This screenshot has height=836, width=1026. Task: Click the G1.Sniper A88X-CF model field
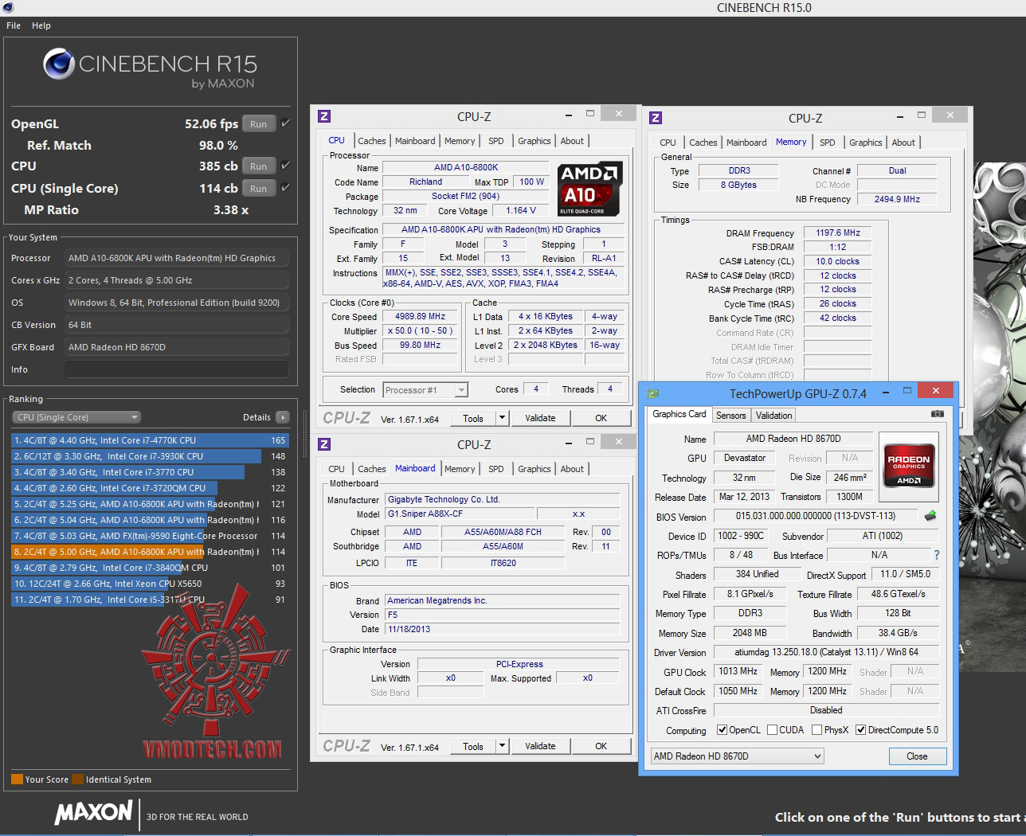tap(460, 514)
